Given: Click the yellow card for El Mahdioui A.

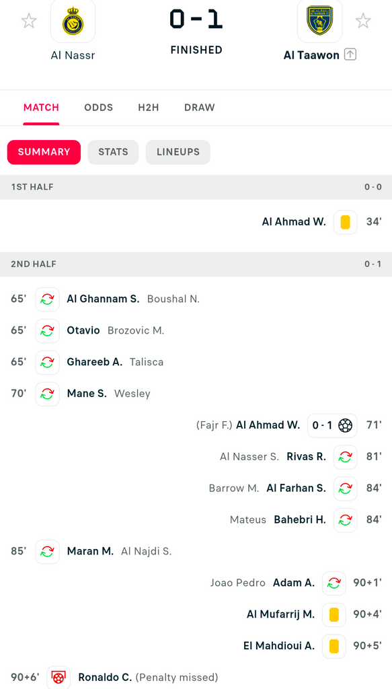Looking at the screenshot, I should 334,646.
